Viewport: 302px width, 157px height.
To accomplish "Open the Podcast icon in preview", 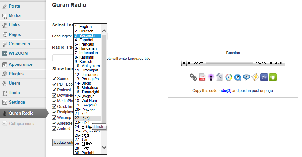I will tap(211, 77).
